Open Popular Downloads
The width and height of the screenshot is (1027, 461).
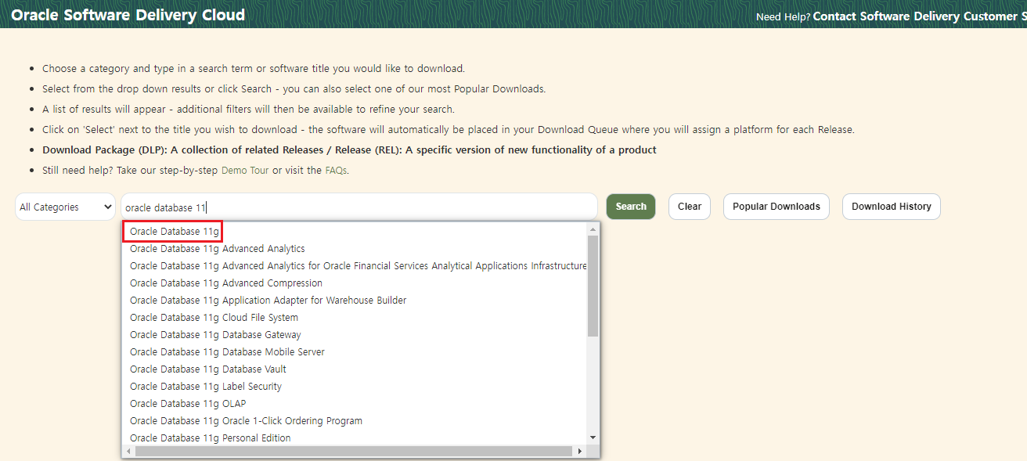pos(777,207)
